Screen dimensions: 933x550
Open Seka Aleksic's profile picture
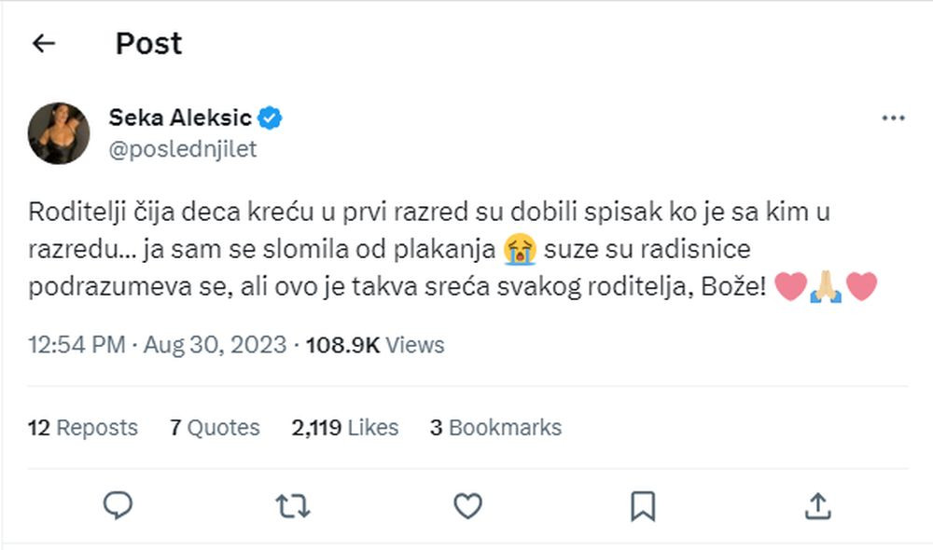(59, 133)
